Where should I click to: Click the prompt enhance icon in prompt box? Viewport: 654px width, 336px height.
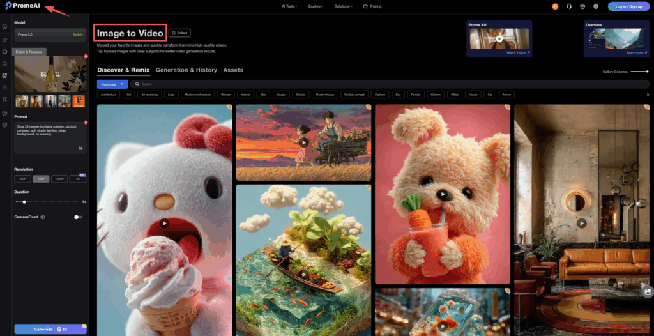(80, 148)
